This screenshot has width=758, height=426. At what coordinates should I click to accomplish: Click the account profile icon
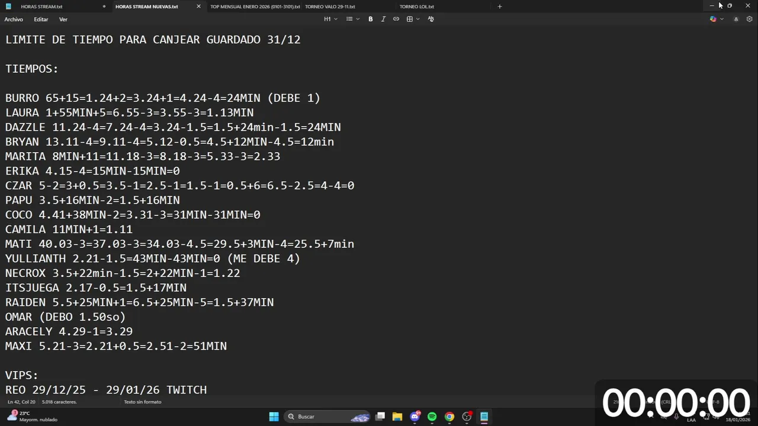click(736, 19)
